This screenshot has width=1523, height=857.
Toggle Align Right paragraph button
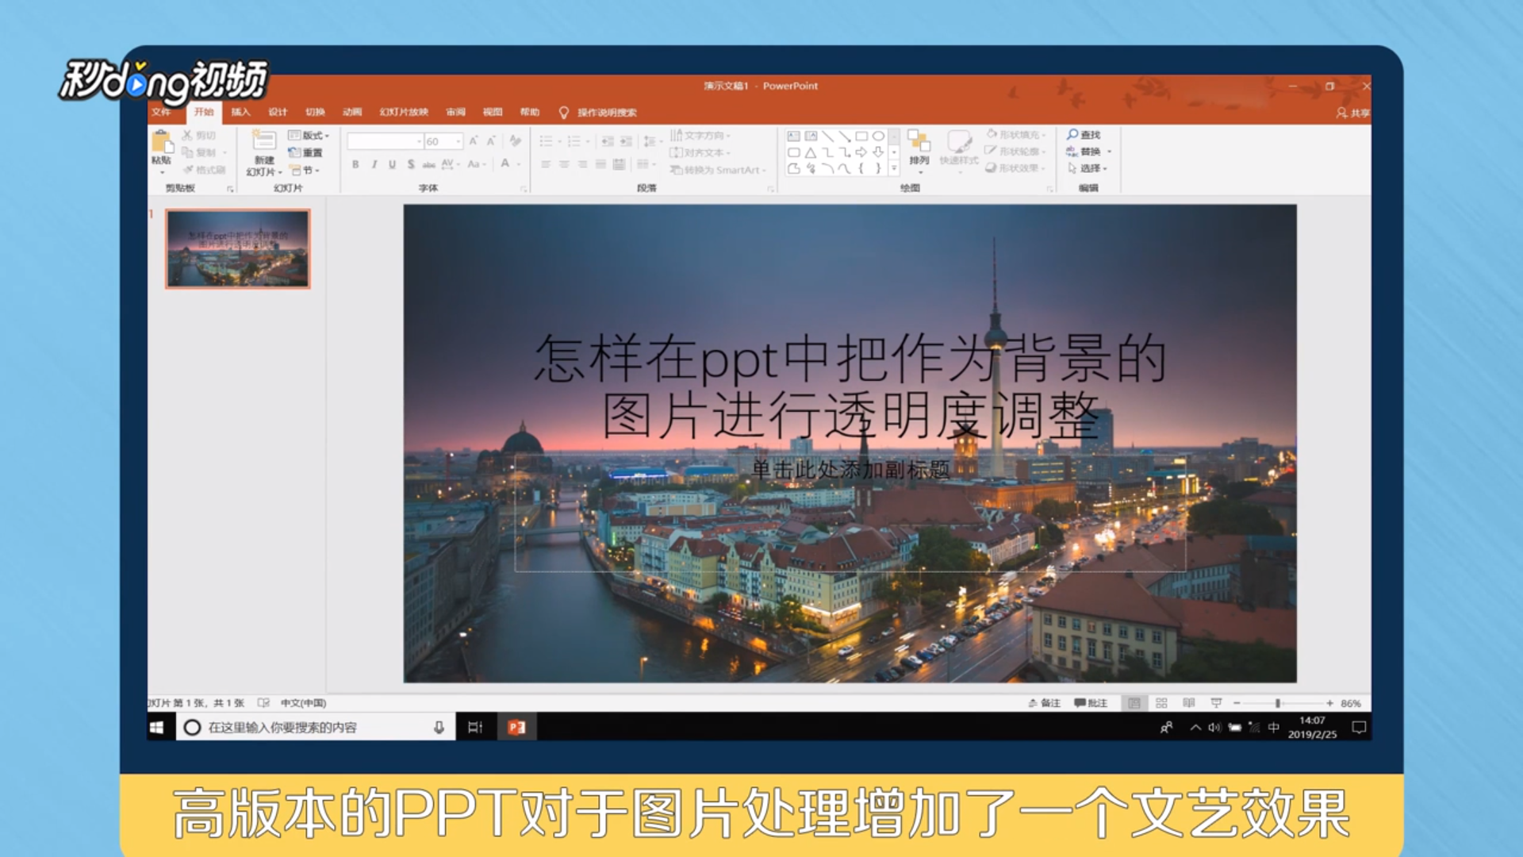(582, 164)
